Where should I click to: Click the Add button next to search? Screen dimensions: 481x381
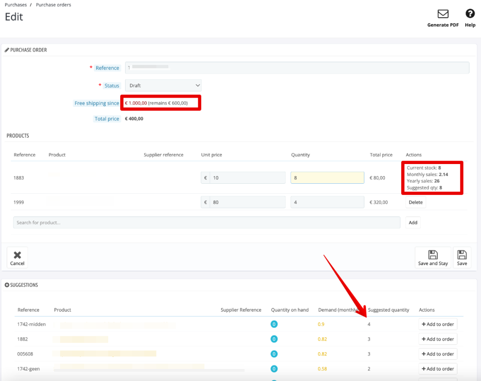tap(413, 223)
